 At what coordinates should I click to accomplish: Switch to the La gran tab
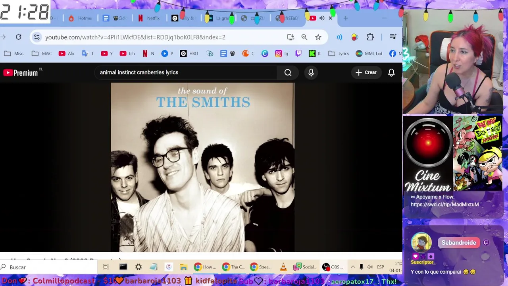(x=218, y=18)
